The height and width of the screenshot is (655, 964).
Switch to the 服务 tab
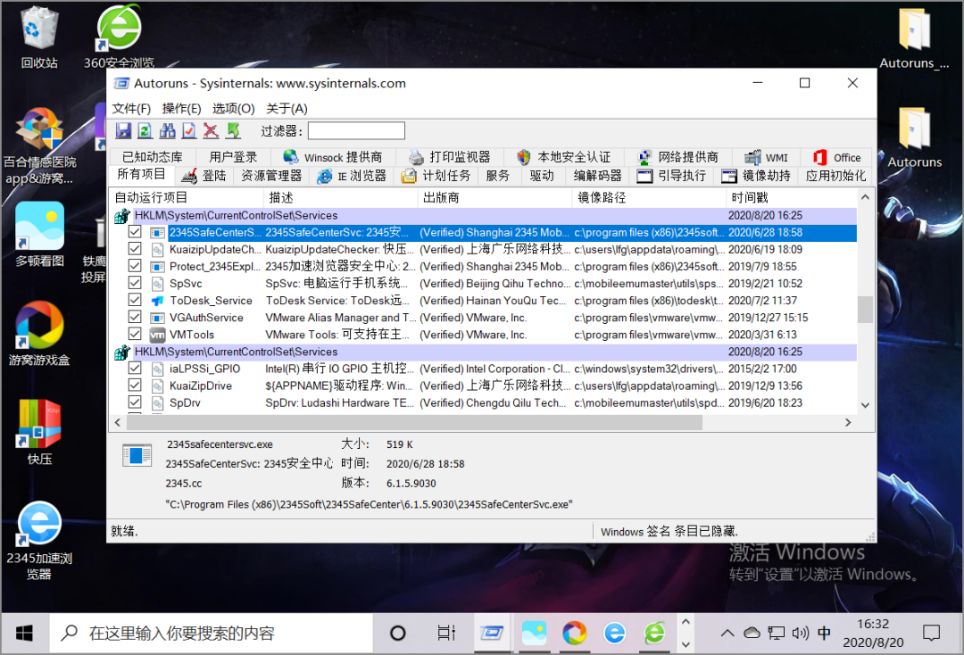[x=498, y=176]
